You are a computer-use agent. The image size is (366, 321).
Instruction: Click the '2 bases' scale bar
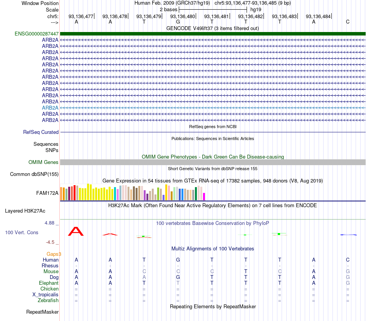point(213,10)
